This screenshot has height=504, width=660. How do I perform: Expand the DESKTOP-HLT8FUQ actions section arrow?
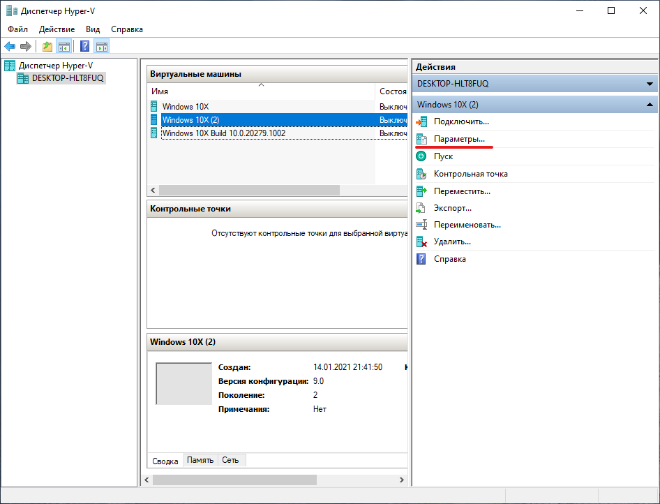[650, 84]
